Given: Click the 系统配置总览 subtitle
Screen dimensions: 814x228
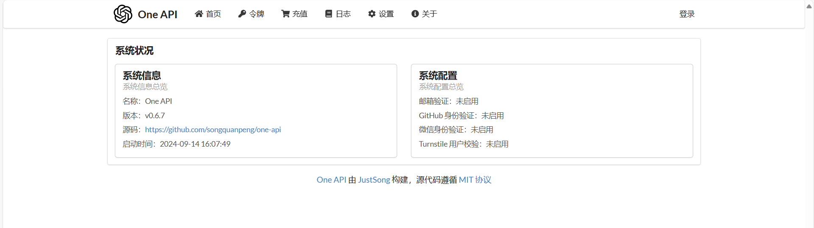Looking at the screenshot, I should 441,86.
